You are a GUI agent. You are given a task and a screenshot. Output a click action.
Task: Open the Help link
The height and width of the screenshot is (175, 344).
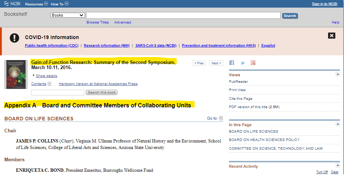pyautogui.click(x=335, y=22)
